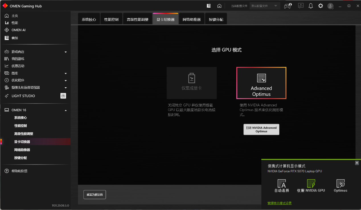Open the overlay (叠加) icon in the title bar

pyautogui.click(x=209, y=6)
